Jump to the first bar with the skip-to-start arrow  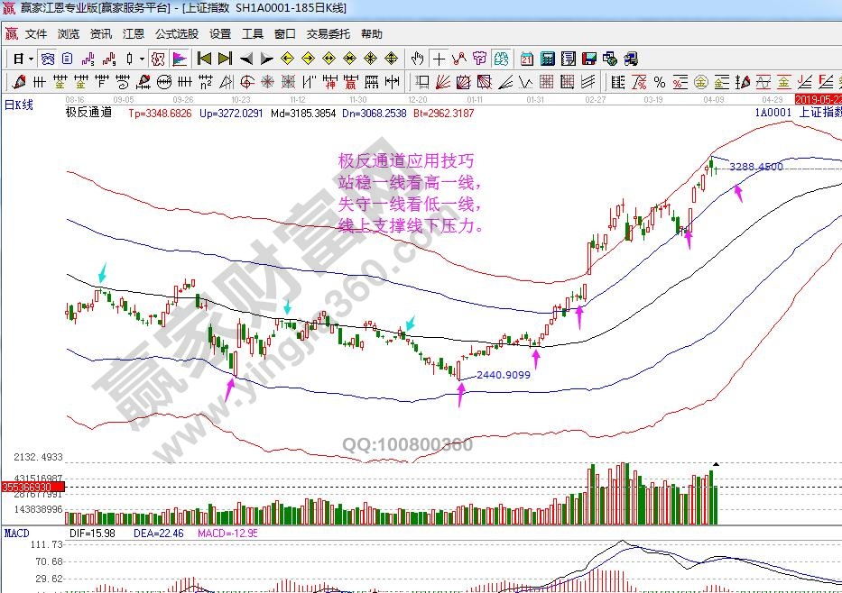click(x=205, y=59)
